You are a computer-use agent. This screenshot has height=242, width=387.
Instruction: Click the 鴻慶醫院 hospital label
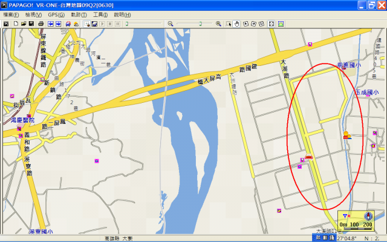[22, 120]
